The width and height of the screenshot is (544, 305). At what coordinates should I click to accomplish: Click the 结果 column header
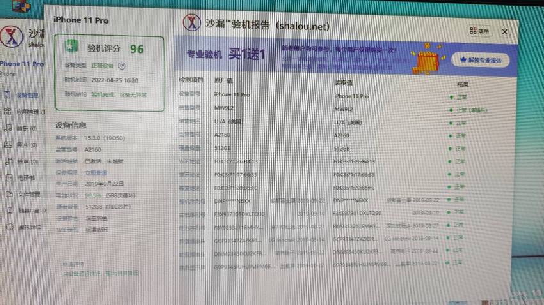pyautogui.click(x=463, y=84)
